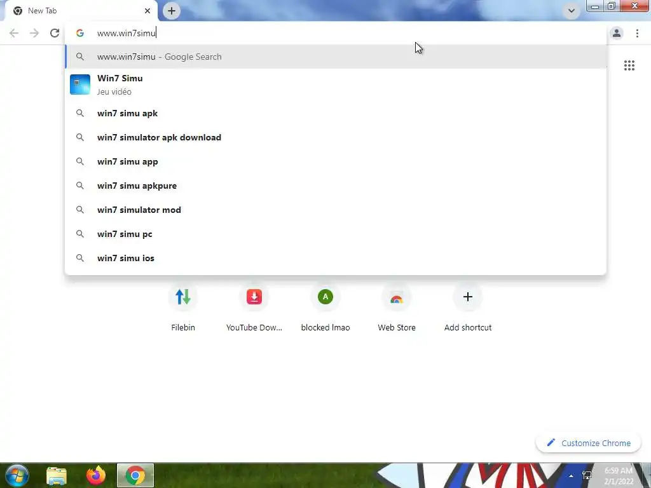
Task: Open the 'blocked lmao' shortcut
Action: coord(325,307)
